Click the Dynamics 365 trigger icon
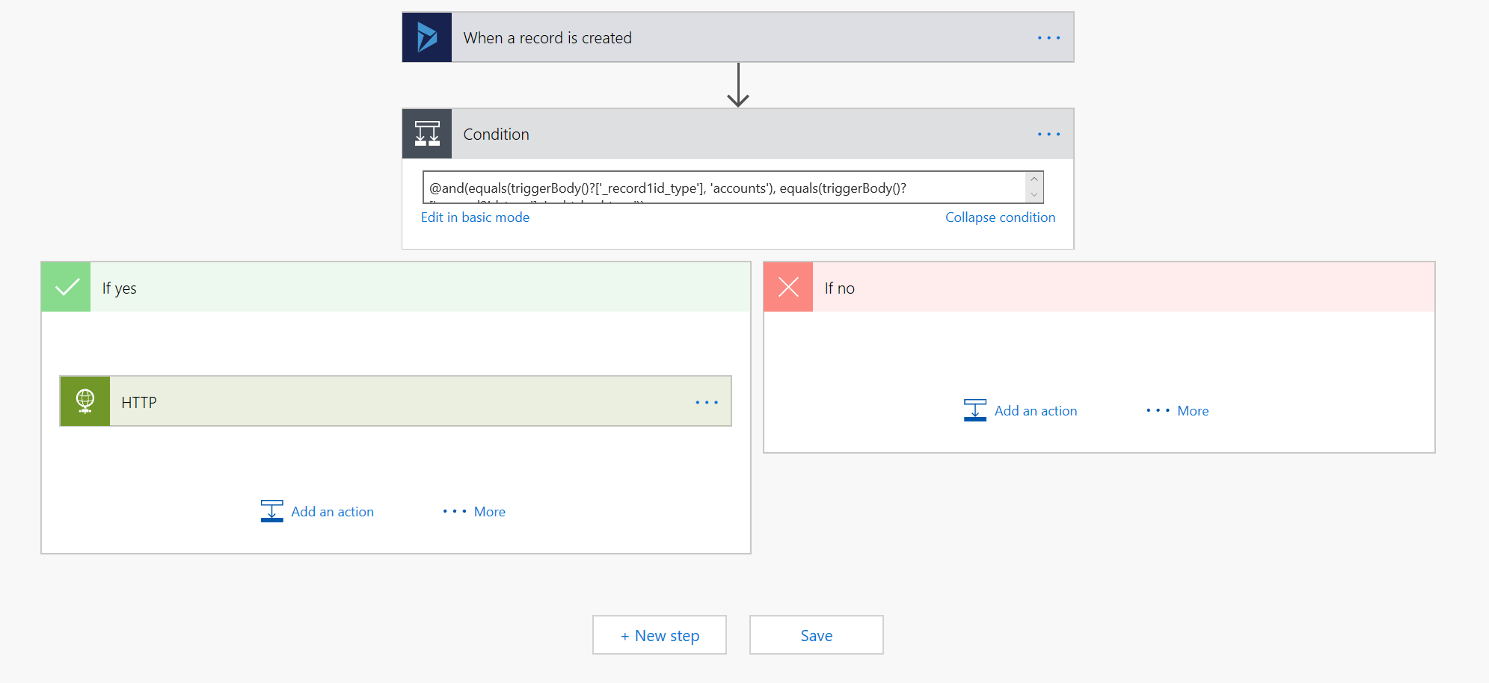Screen dimensions: 1489x683 [x=427, y=37]
